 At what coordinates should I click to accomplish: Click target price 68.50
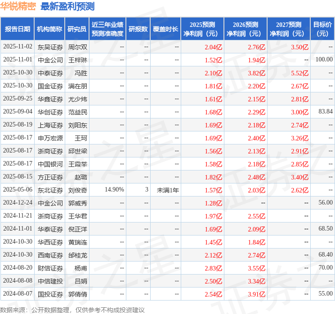[x=326, y=228]
